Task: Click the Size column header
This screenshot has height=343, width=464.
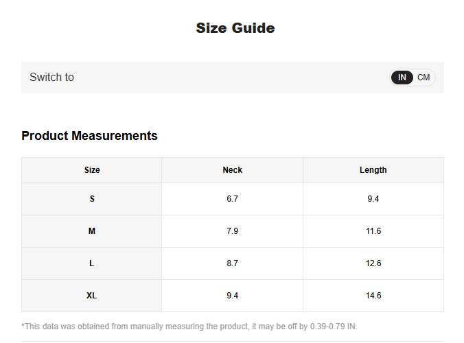Action: 92,170
